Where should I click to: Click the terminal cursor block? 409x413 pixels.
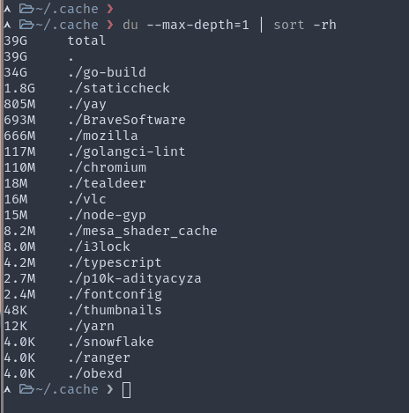point(126,390)
